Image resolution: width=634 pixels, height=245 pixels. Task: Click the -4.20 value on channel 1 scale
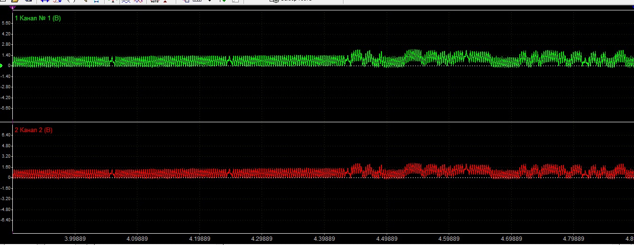[6, 97]
